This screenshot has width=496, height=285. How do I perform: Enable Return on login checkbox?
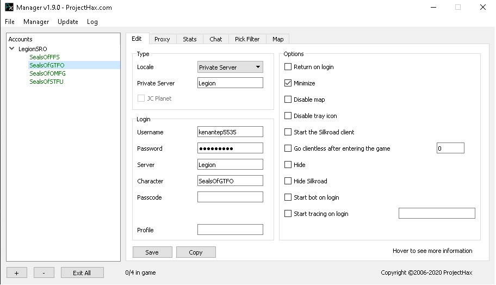coord(288,67)
